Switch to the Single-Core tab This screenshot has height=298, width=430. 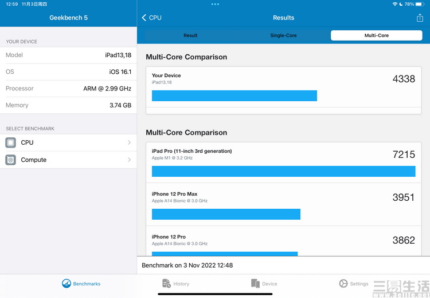(283, 35)
